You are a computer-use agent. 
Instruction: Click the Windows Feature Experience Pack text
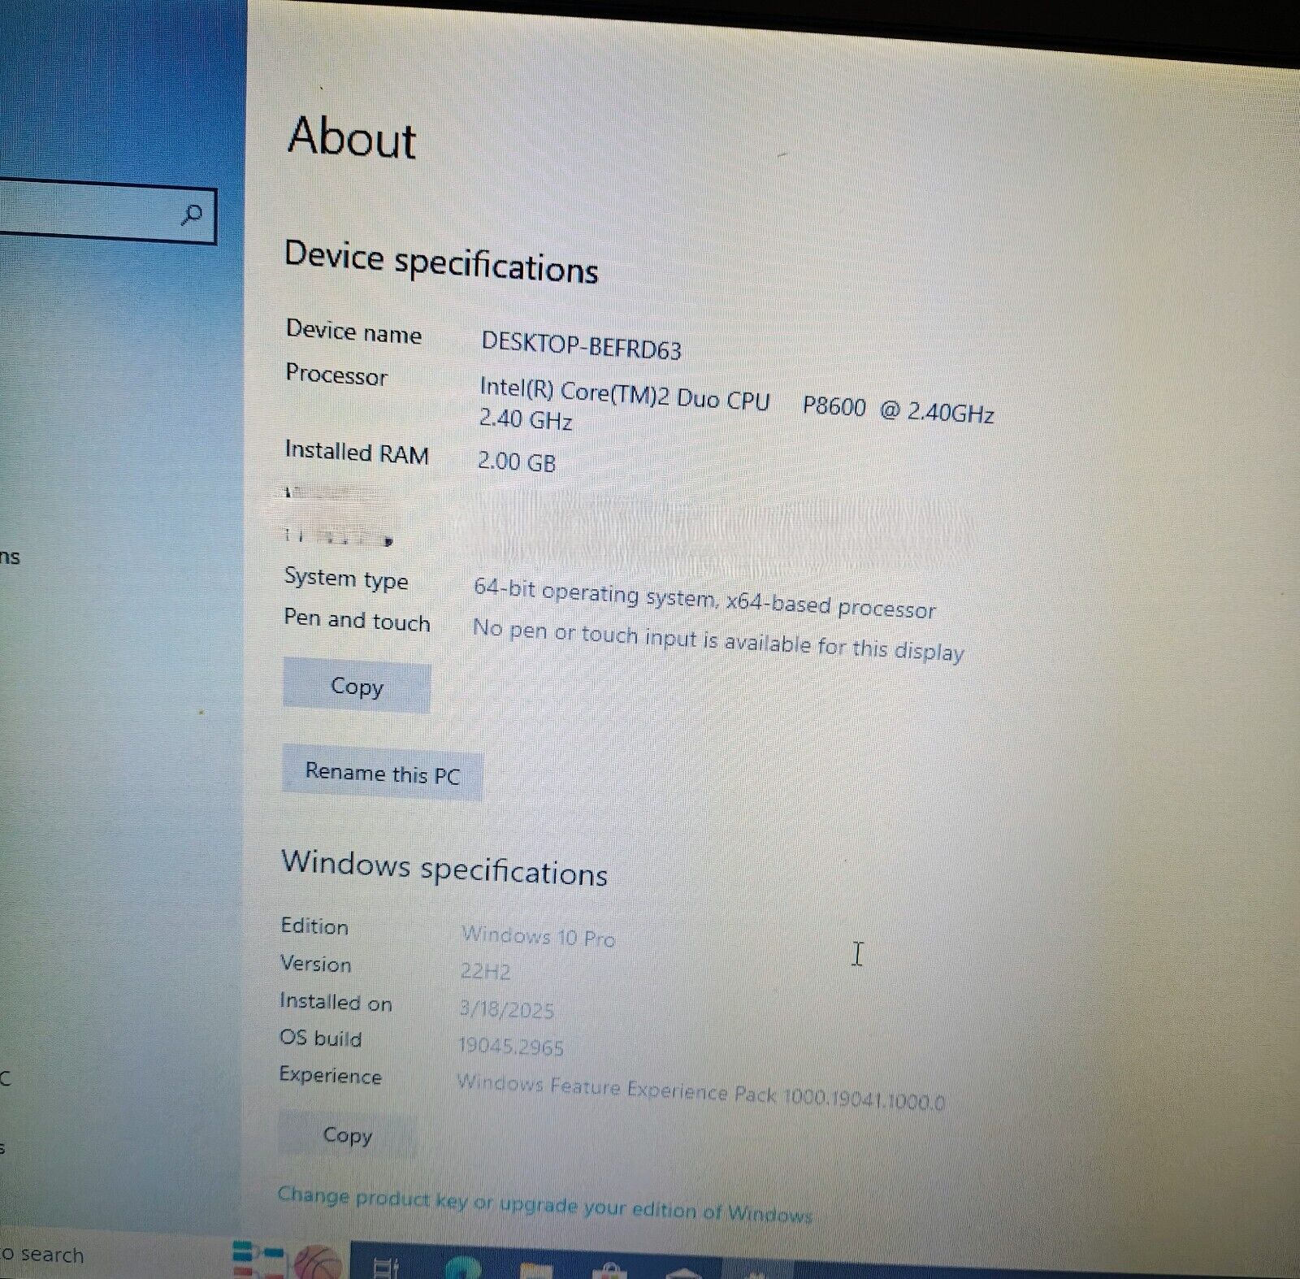pos(700,1092)
